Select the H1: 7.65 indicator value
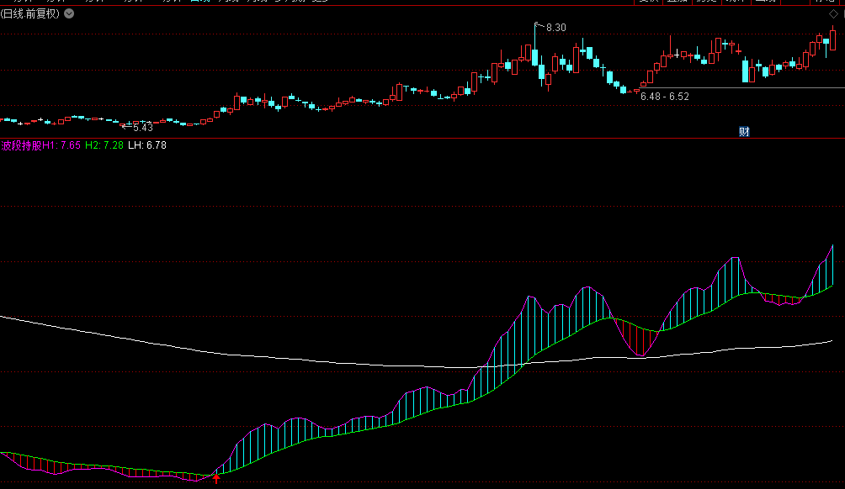The image size is (845, 489). pyautogui.click(x=62, y=146)
